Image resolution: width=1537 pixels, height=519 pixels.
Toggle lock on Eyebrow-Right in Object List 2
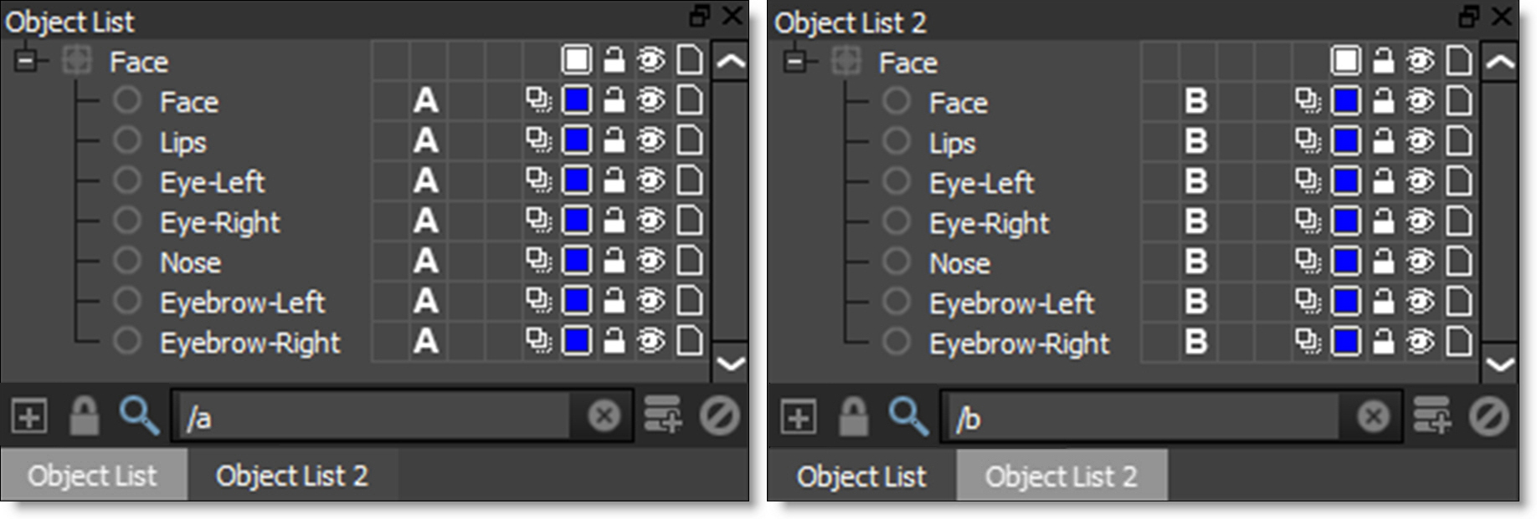click(1383, 342)
